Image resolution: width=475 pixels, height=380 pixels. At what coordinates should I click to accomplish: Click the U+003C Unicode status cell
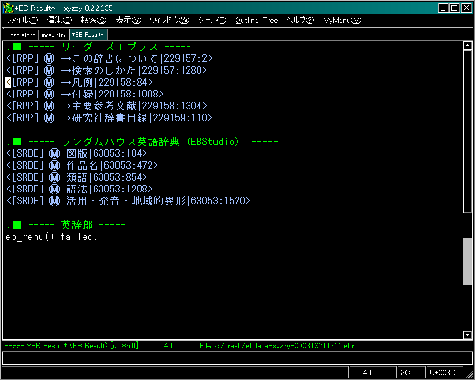click(444, 372)
